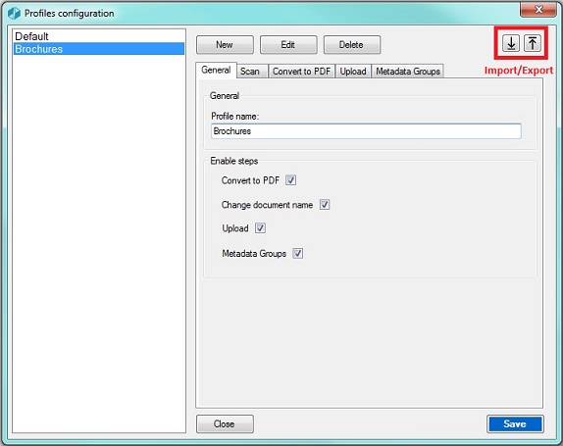
Task: Disable the Upload step checkbox
Action: (260, 227)
